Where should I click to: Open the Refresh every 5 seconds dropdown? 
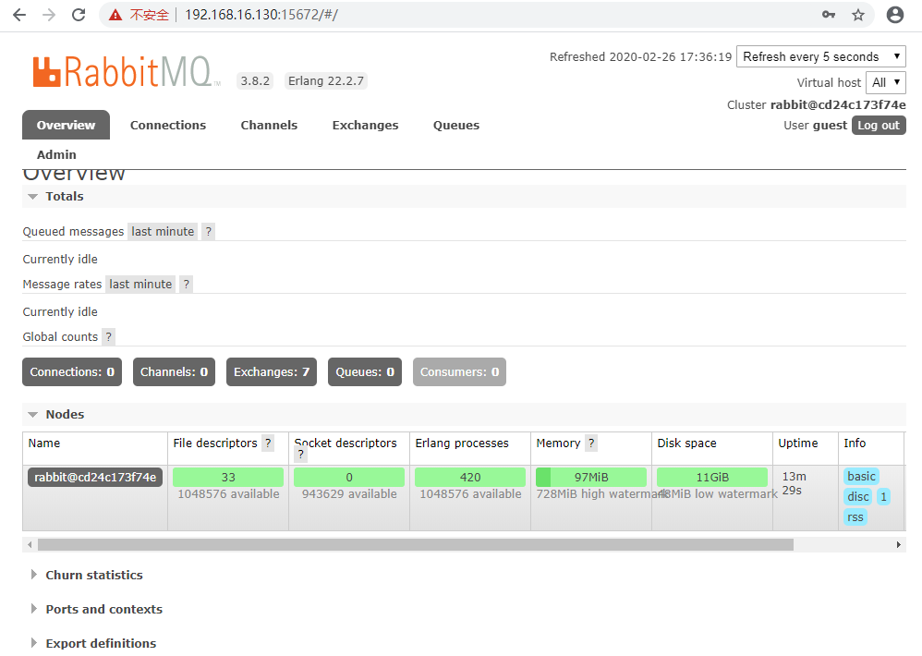(x=821, y=56)
